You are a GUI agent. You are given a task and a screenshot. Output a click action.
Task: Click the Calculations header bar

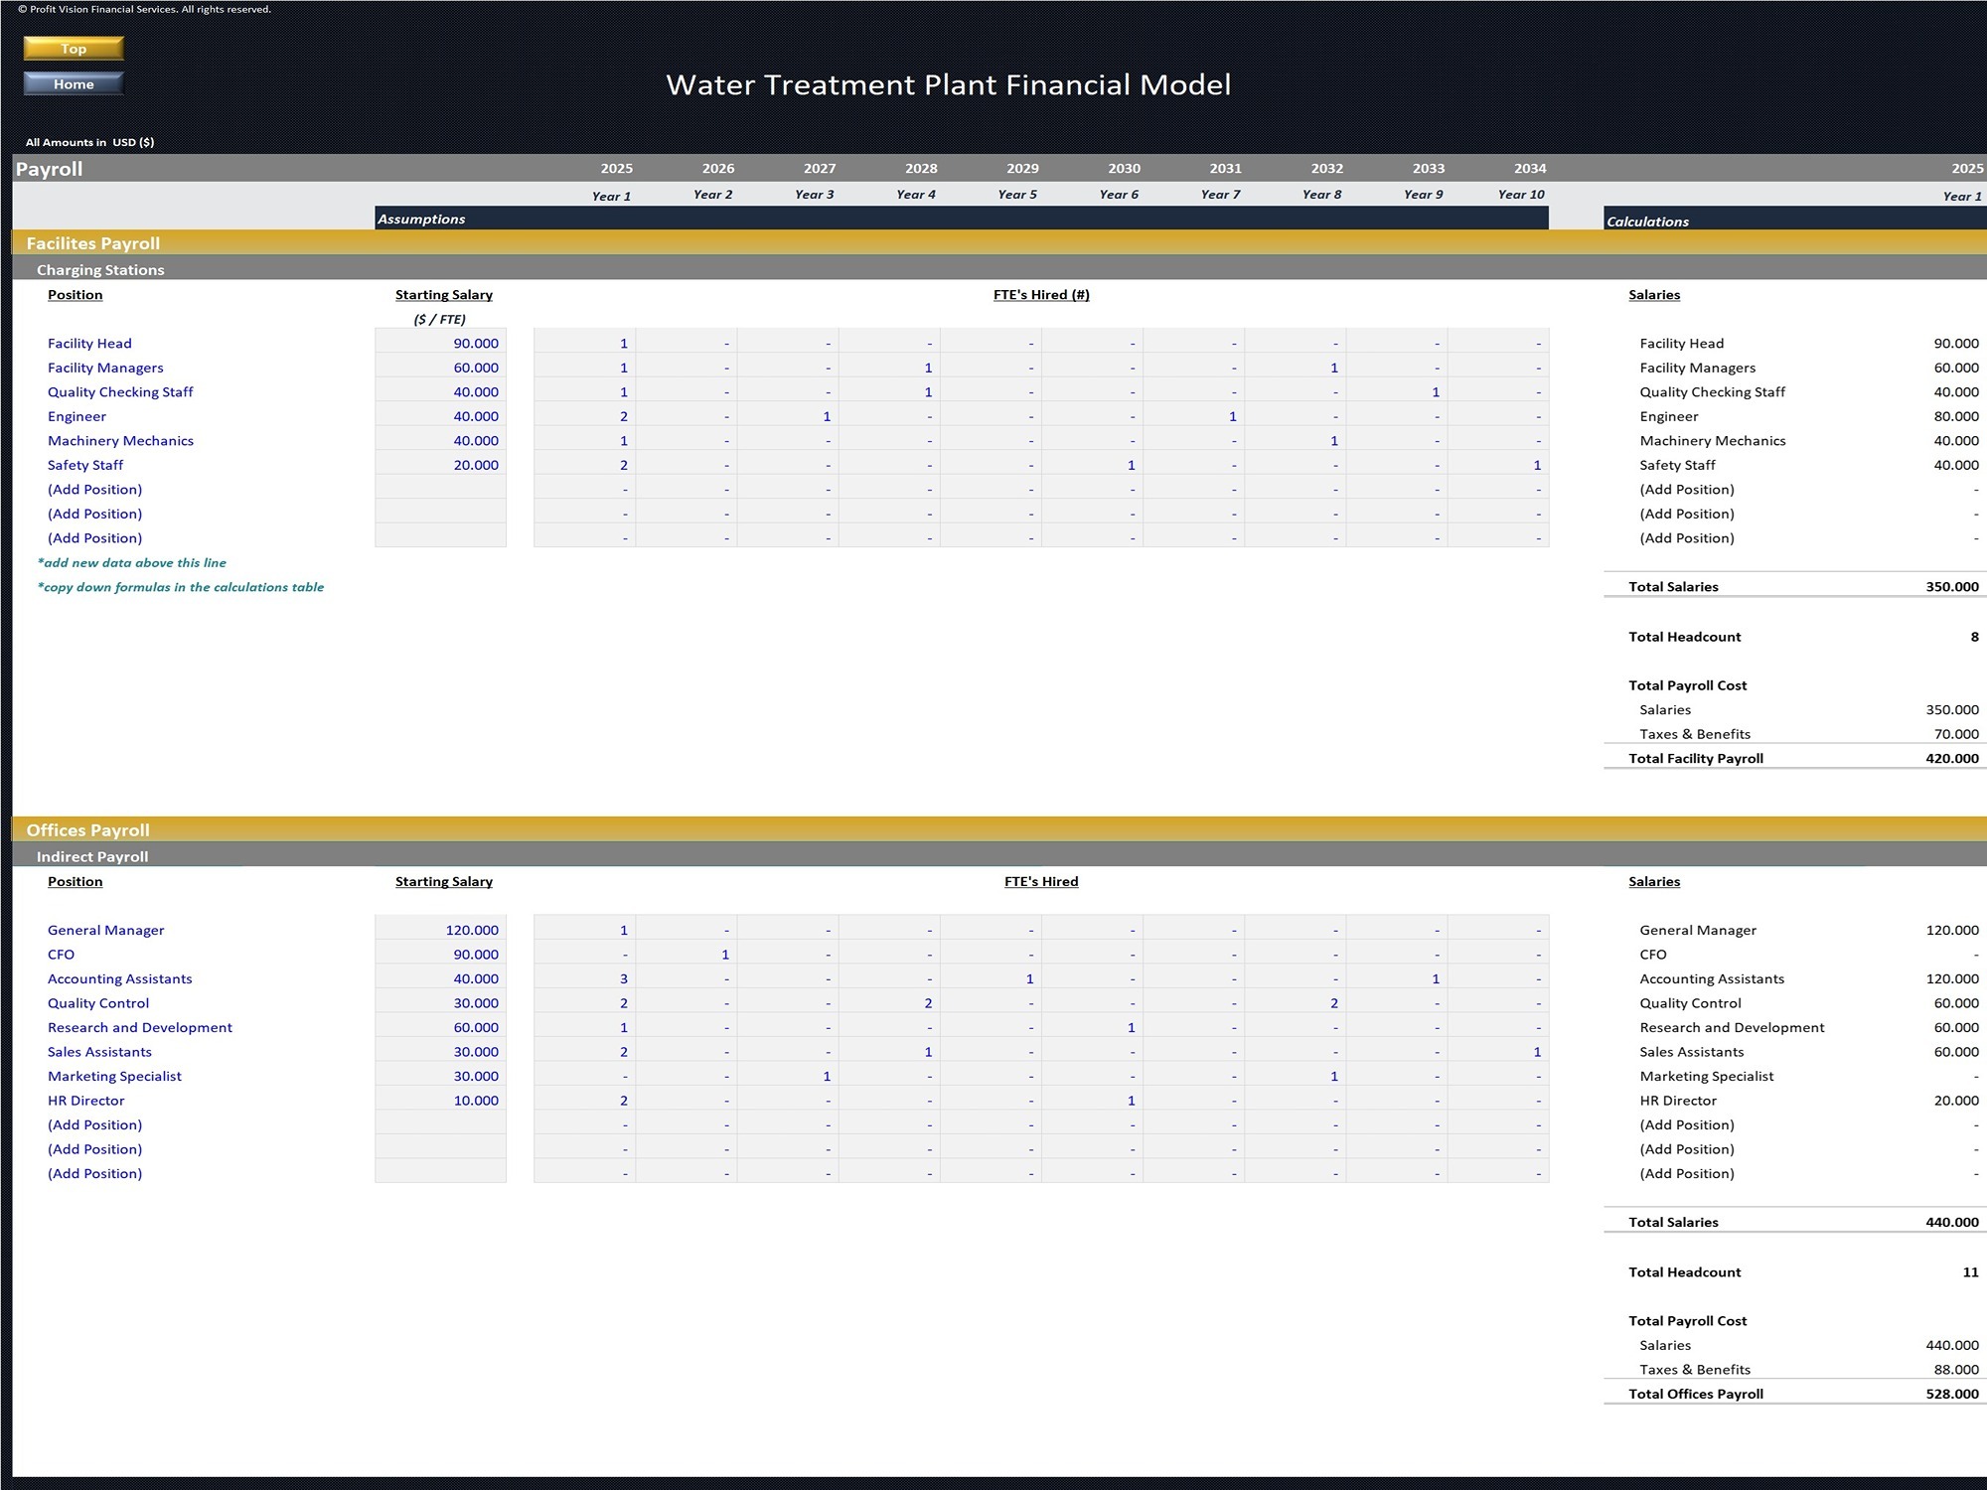tap(1795, 219)
